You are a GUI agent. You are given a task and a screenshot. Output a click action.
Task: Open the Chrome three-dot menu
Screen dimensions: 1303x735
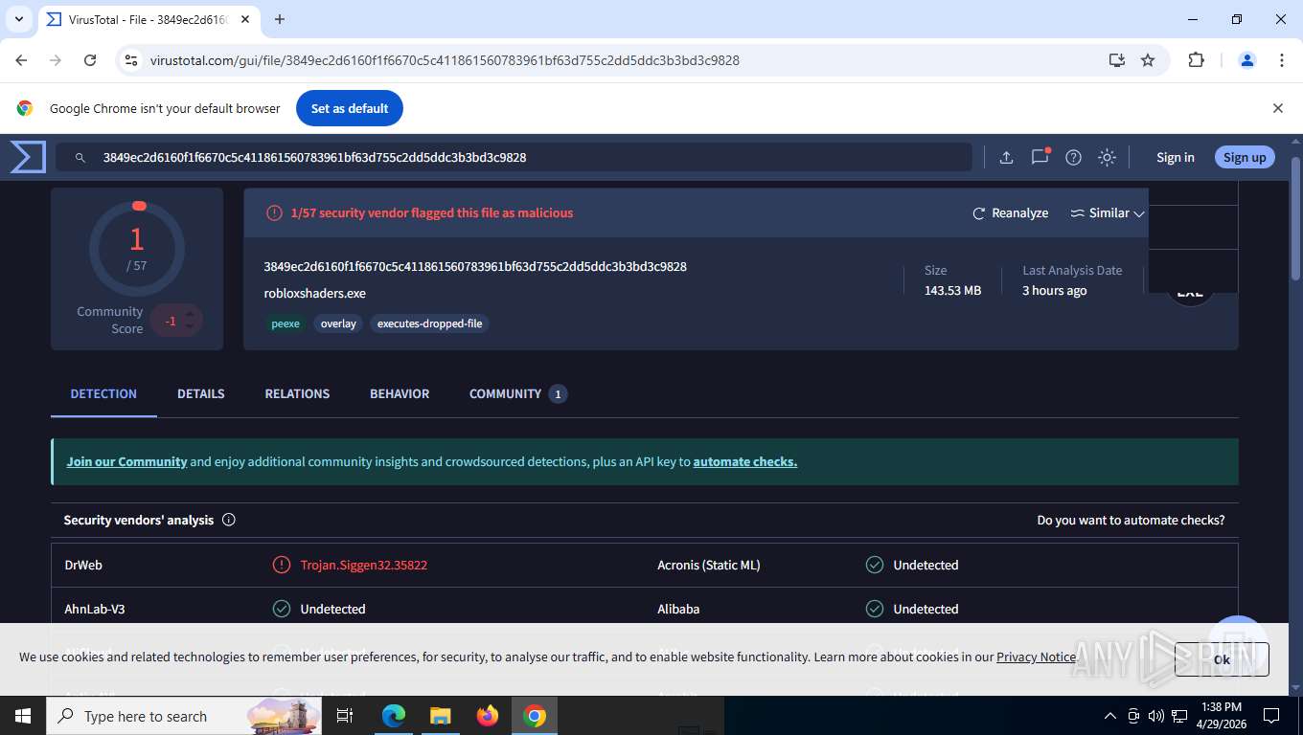[1282, 60]
